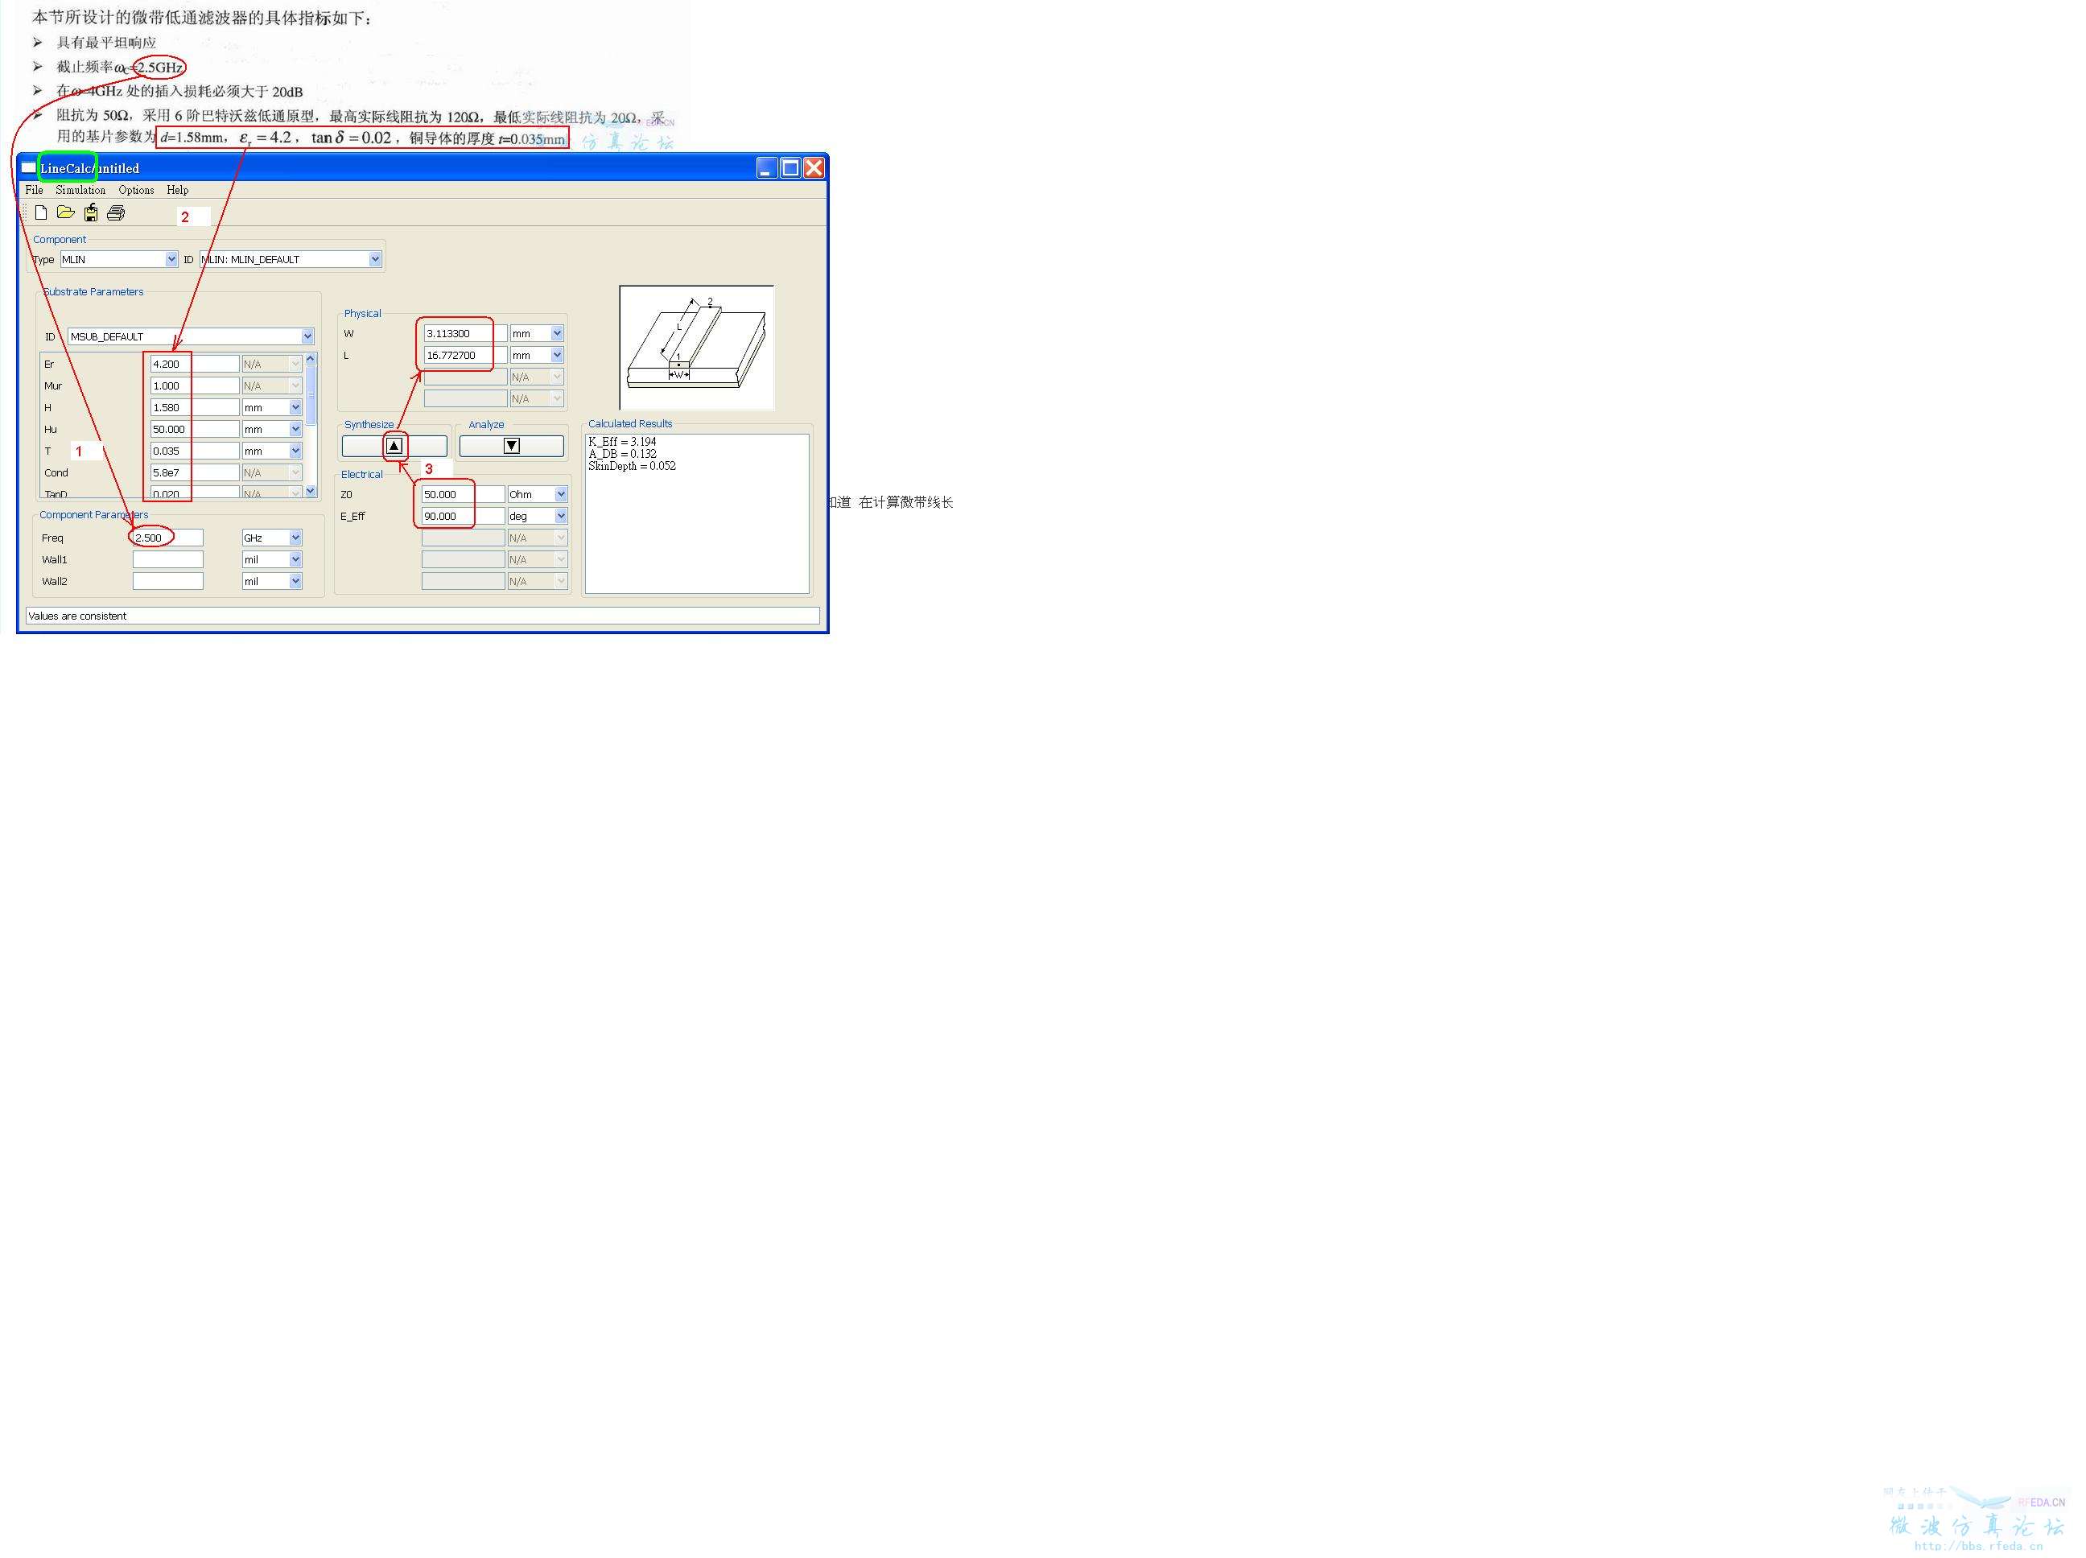Open the W unit mm dropdown

click(x=558, y=334)
